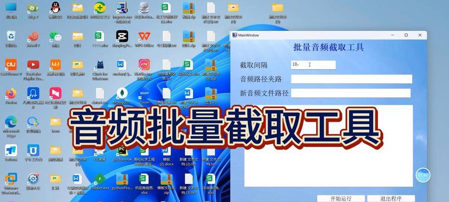
Task: Launch the Xshell 7 shortcut
Action: point(33,36)
